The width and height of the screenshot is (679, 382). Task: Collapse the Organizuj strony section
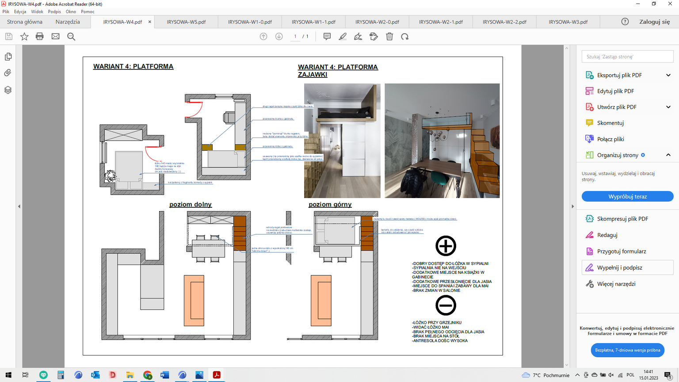point(668,155)
